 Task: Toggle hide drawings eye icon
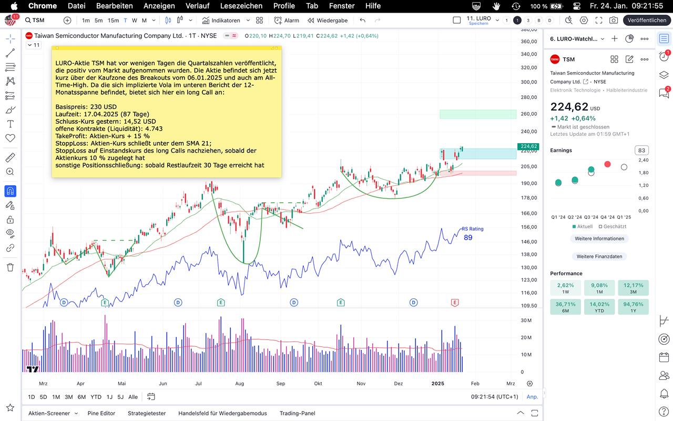tap(10, 233)
